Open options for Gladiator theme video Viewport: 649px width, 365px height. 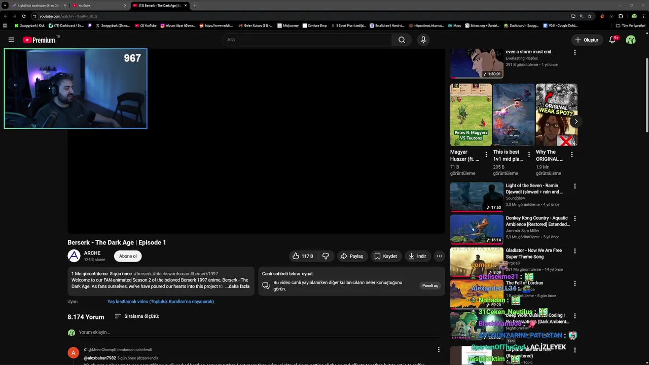click(574, 251)
